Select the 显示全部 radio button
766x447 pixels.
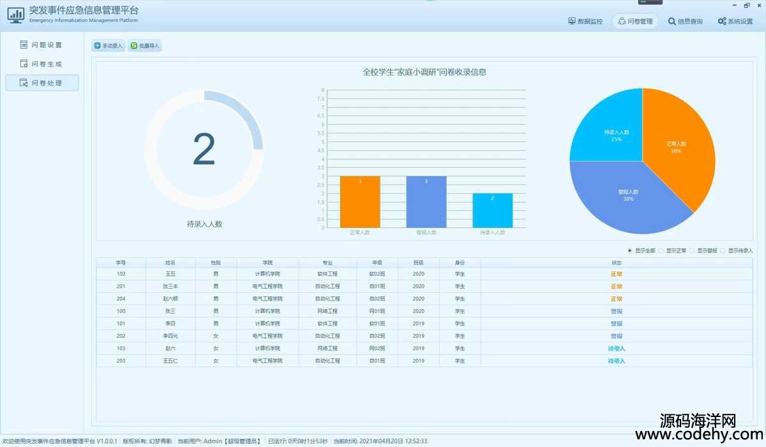(630, 250)
